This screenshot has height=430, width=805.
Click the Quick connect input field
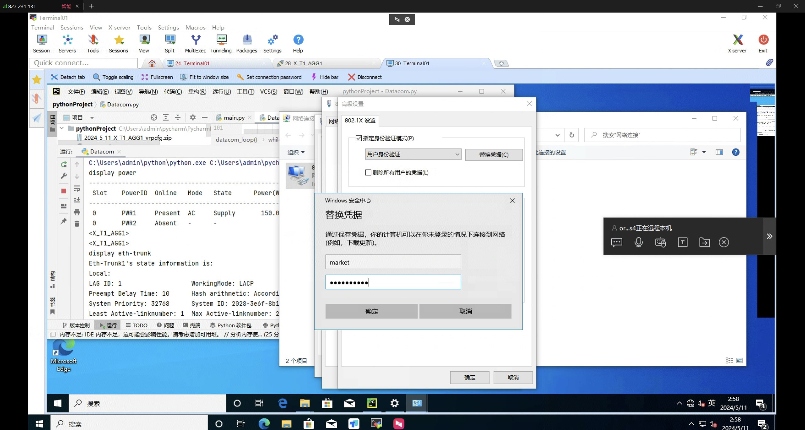point(84,63)
